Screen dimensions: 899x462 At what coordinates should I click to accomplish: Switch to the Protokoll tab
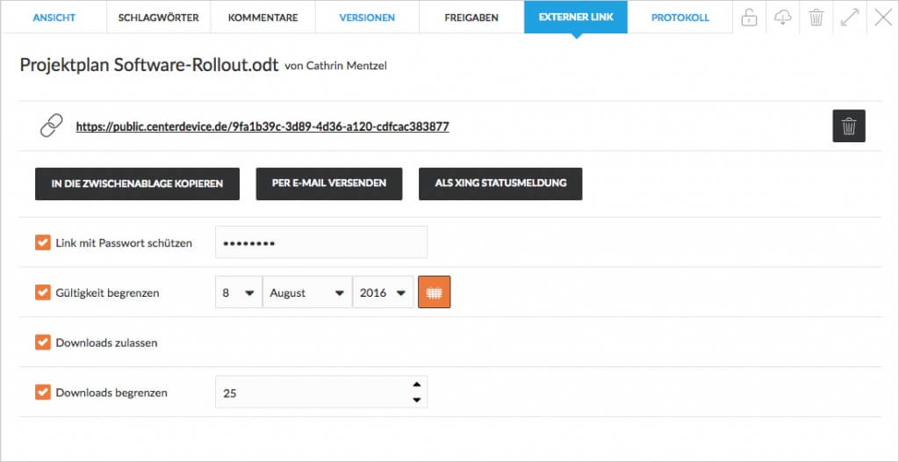tap(680, 18)
